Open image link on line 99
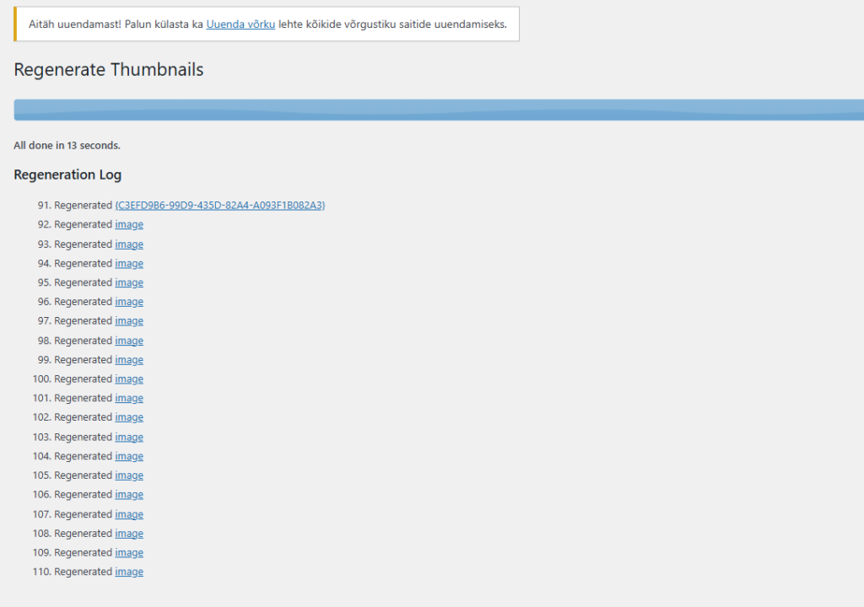This screenshot has width=864, height=607. point(129,360)
